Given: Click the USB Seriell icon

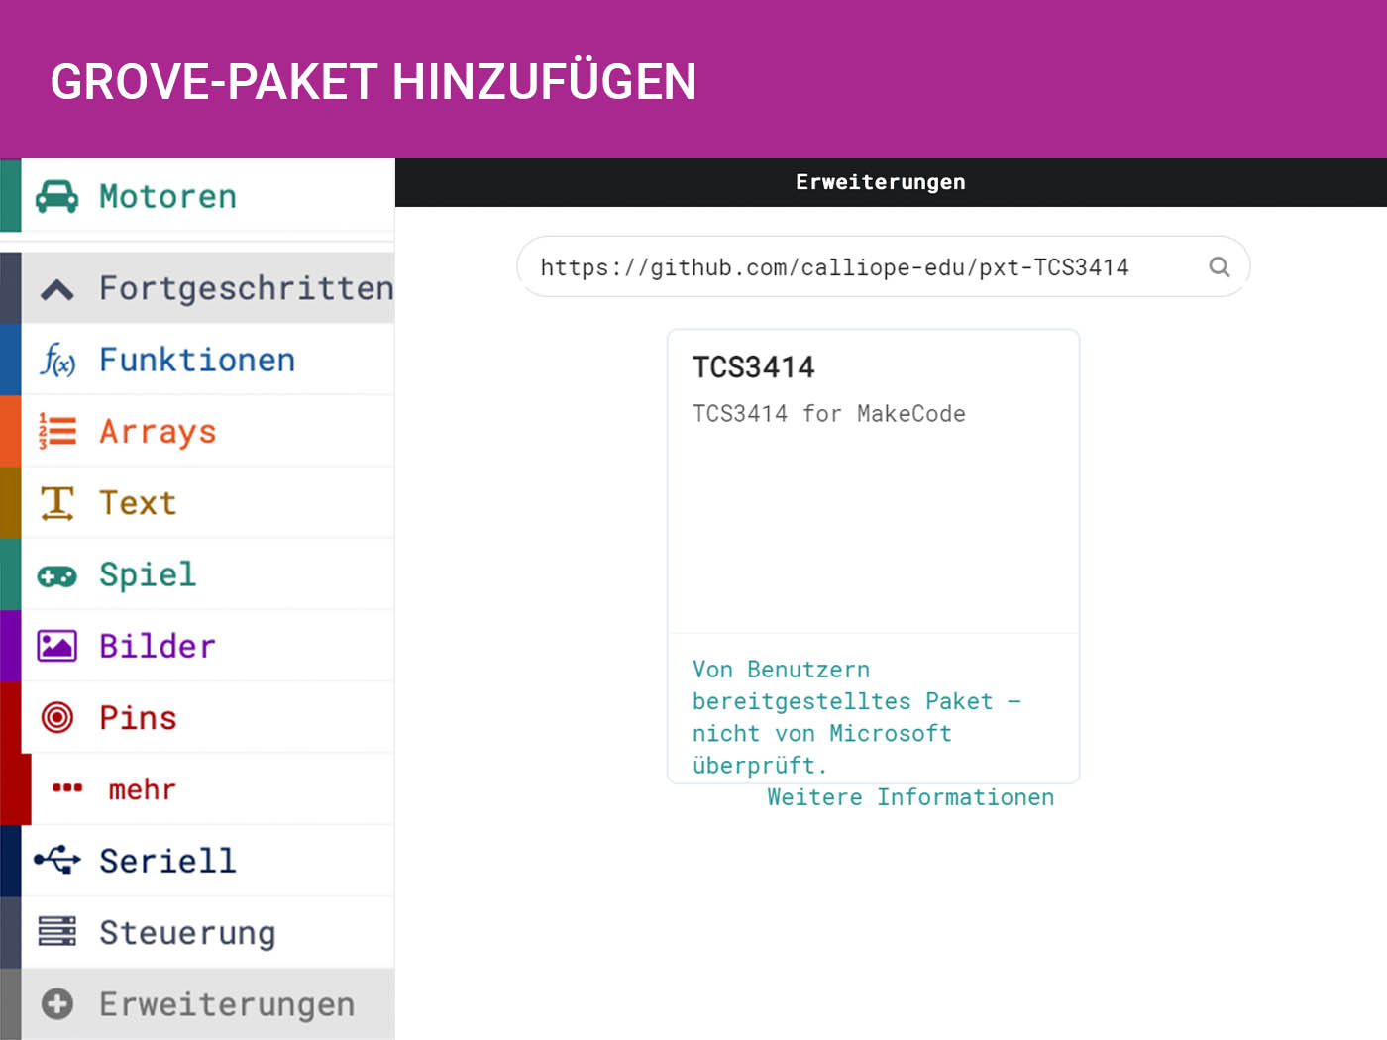Looking at the screenshot, I should click(x=57, y=860).
